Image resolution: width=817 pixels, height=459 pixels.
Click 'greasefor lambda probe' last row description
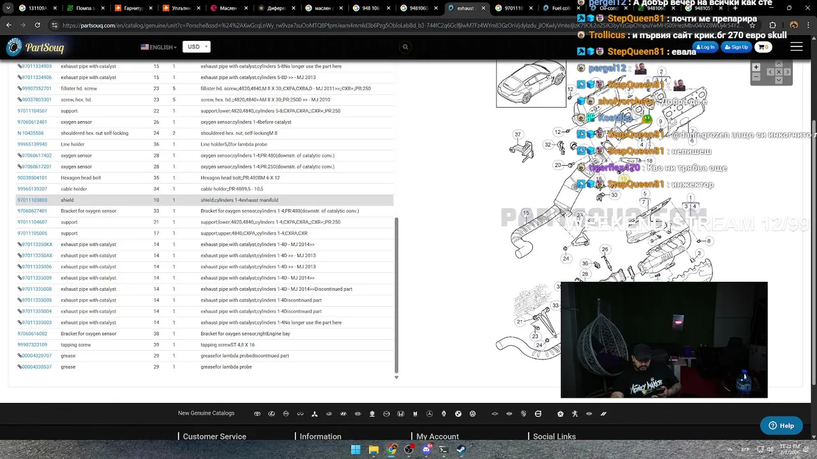click(226, 367)
